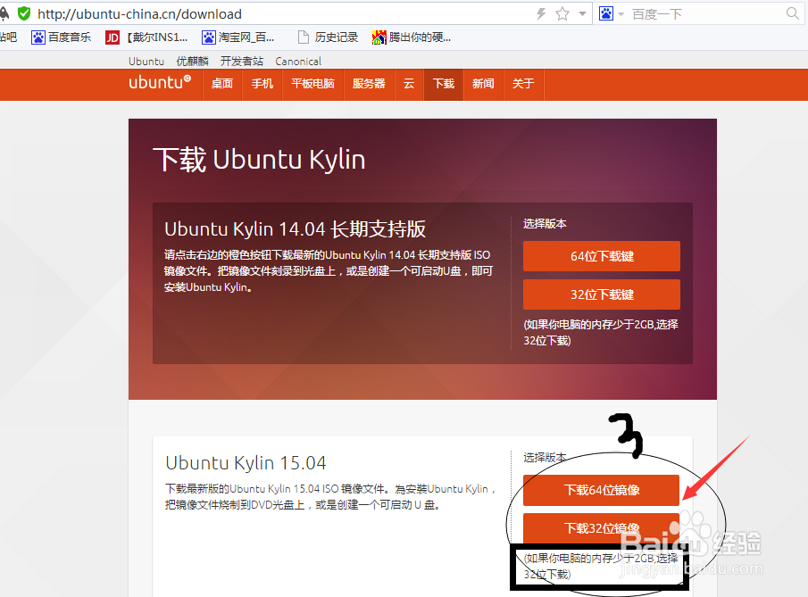Select the 下载 nav tab
Viewport: 808px width, 597px height.
tap(444, 84)
